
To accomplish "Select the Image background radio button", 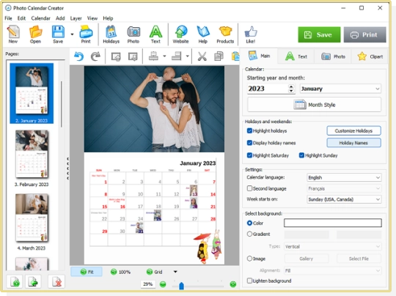I will coord(249,259).
